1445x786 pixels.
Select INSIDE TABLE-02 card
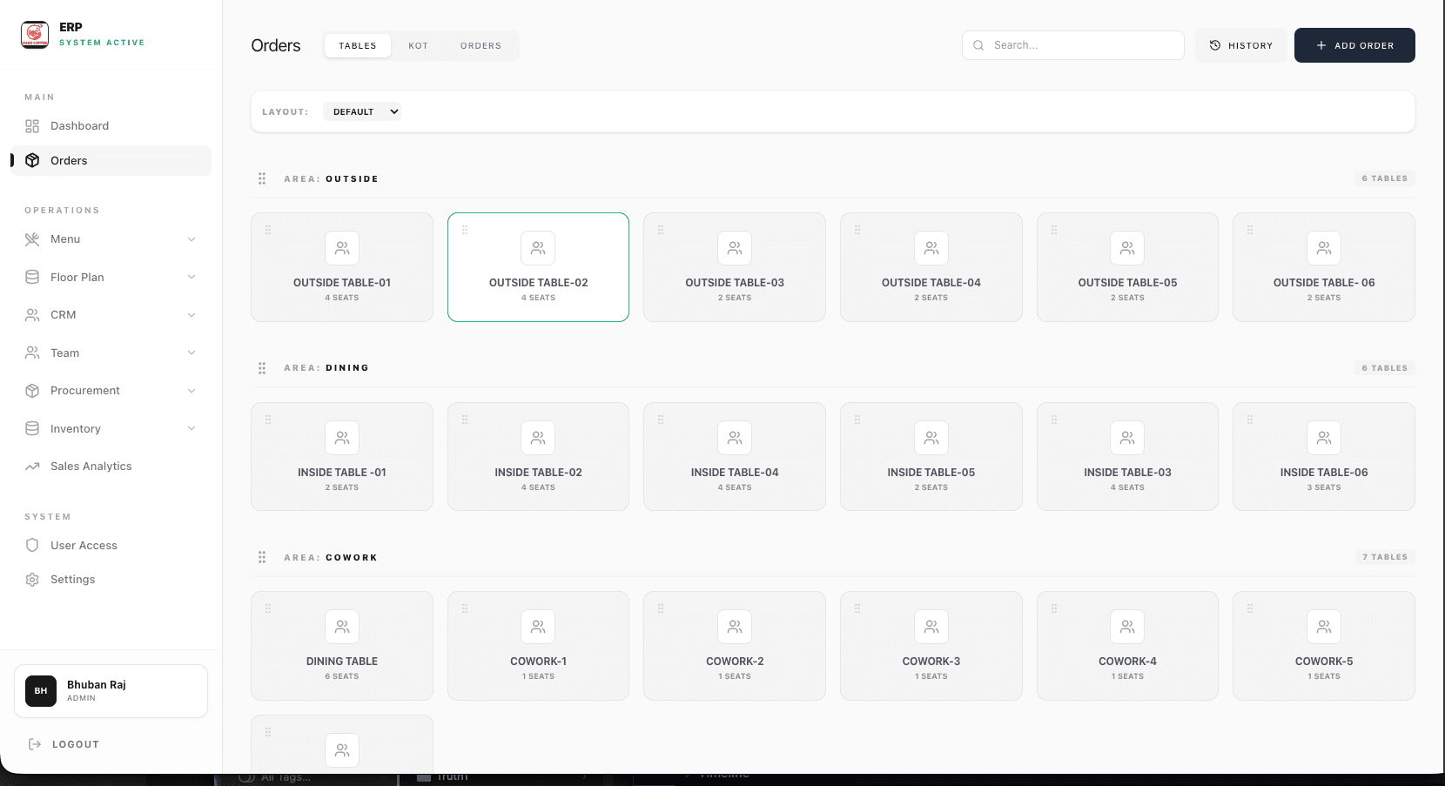tap(538, 456)
